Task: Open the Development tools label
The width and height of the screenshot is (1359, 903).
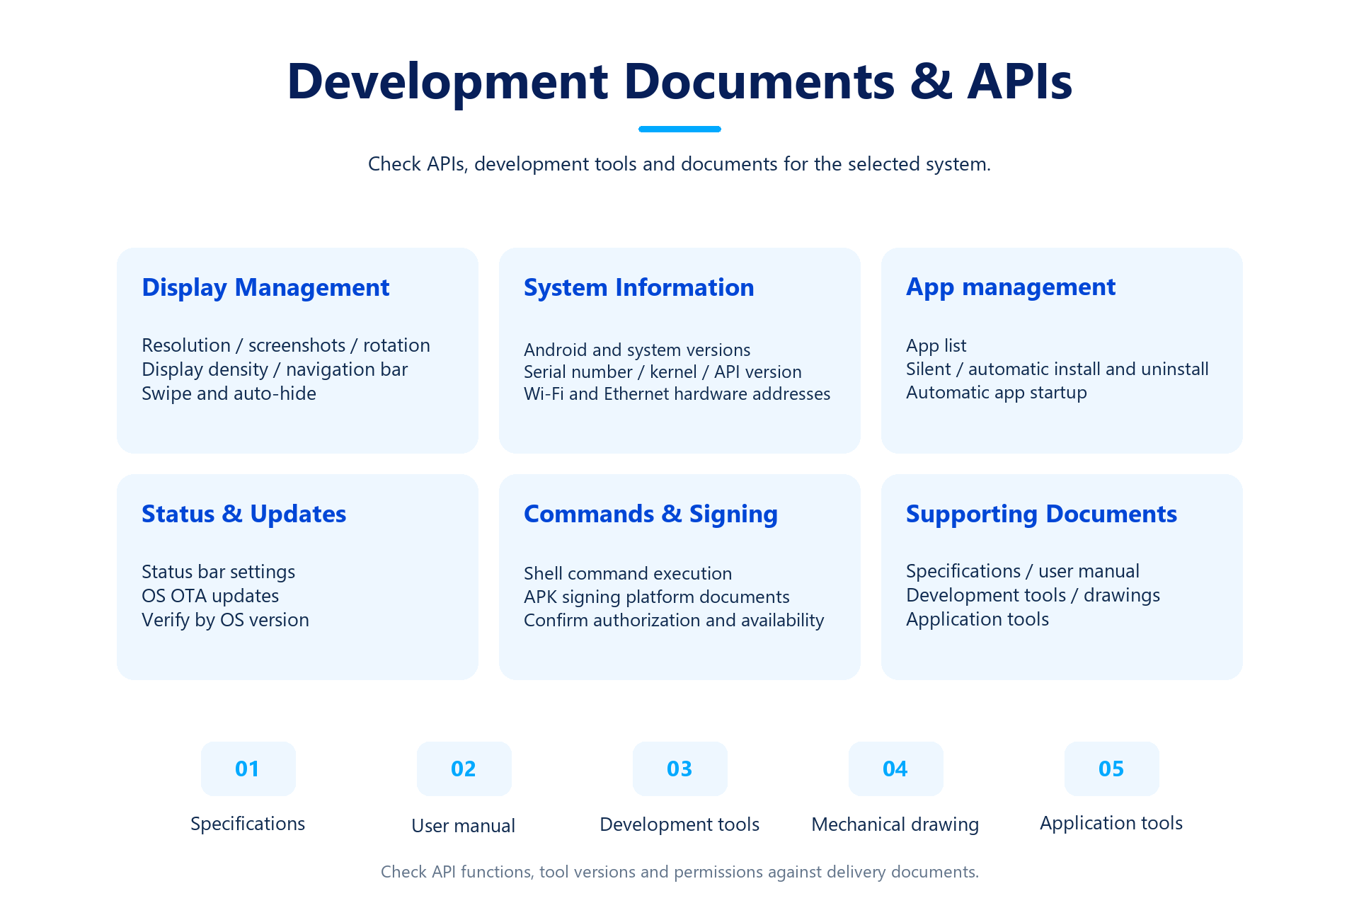Action: pos(679,824)
